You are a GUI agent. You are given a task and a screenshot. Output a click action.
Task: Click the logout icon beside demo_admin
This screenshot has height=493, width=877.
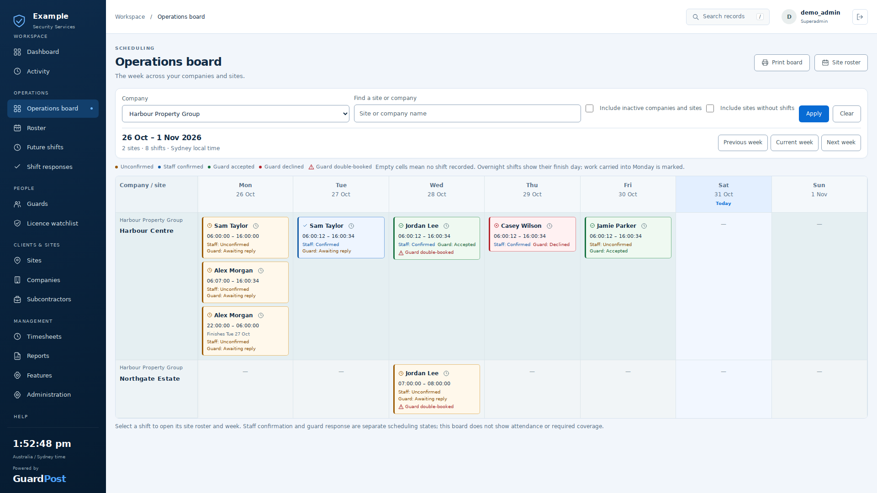coord(860,17)
